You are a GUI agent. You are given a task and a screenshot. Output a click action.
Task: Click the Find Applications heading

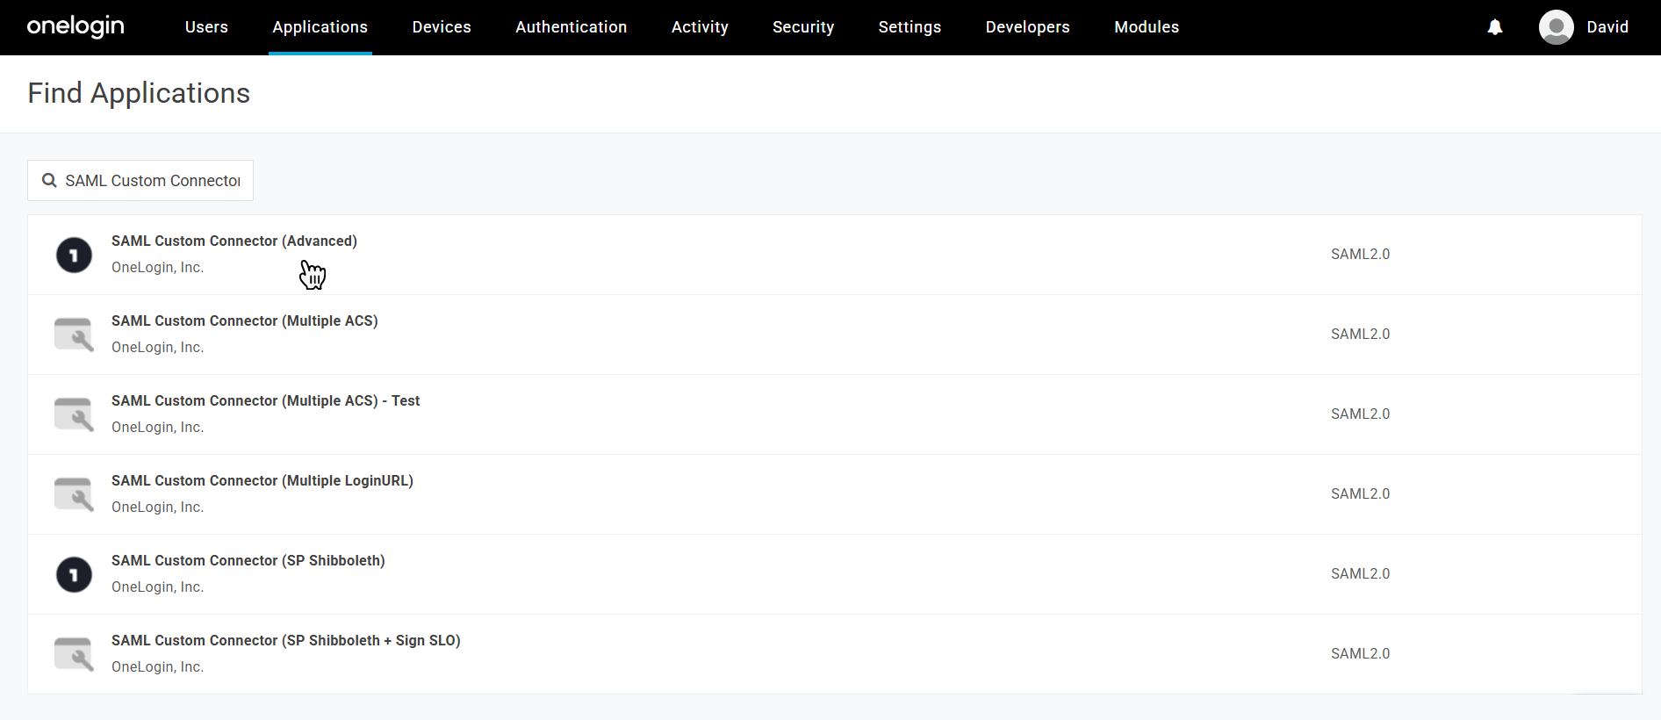click(139, 93)
